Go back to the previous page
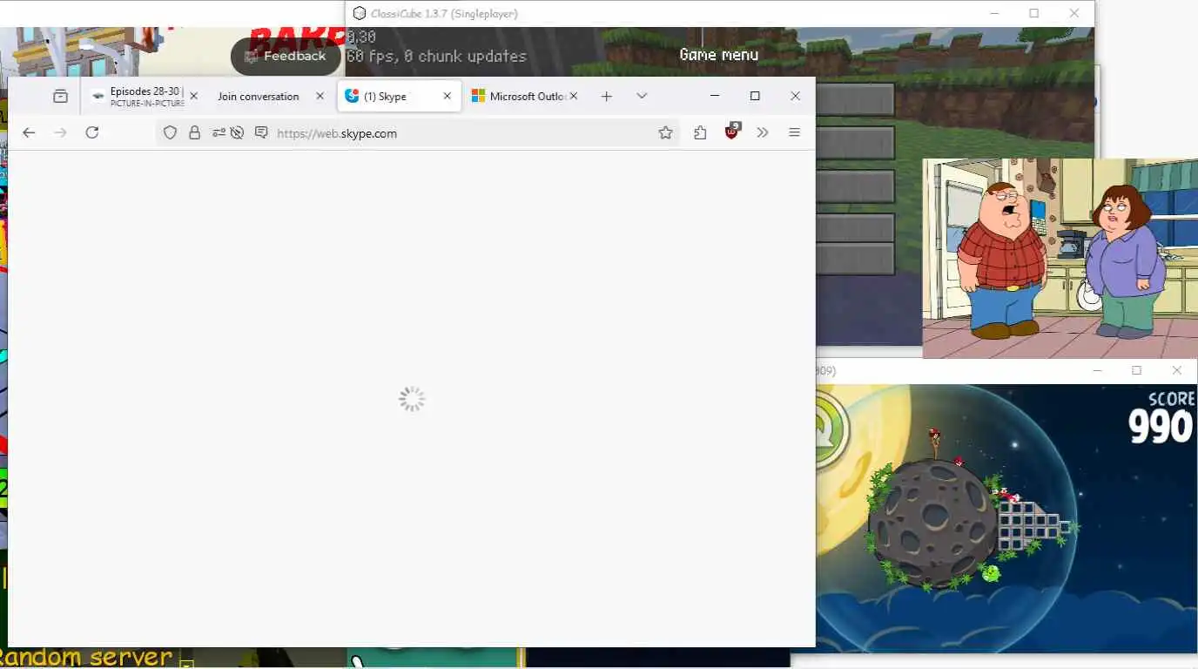Viewport: 1198px width, 669px height. (x=29, y=132)
